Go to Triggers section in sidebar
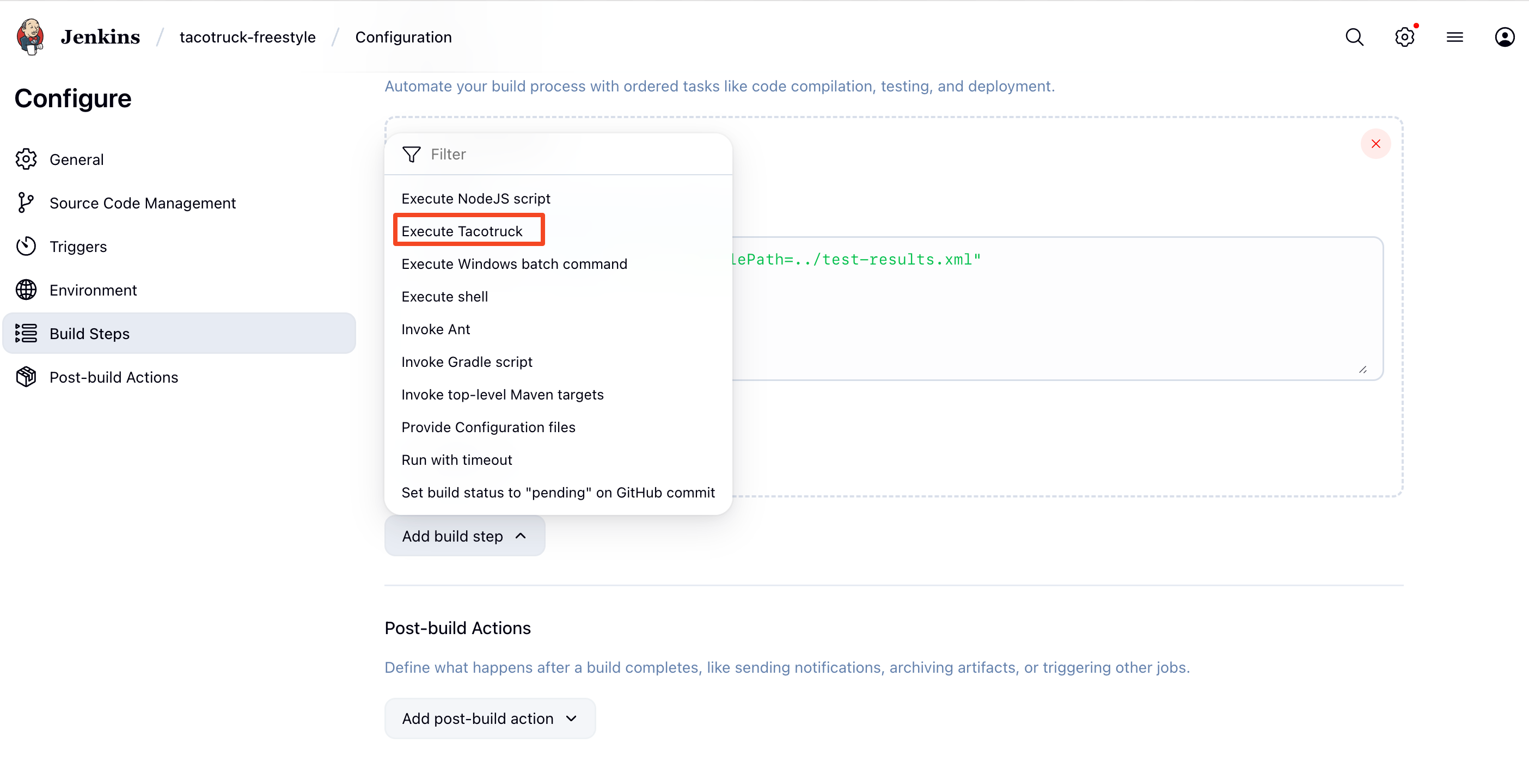 (78, 246)
